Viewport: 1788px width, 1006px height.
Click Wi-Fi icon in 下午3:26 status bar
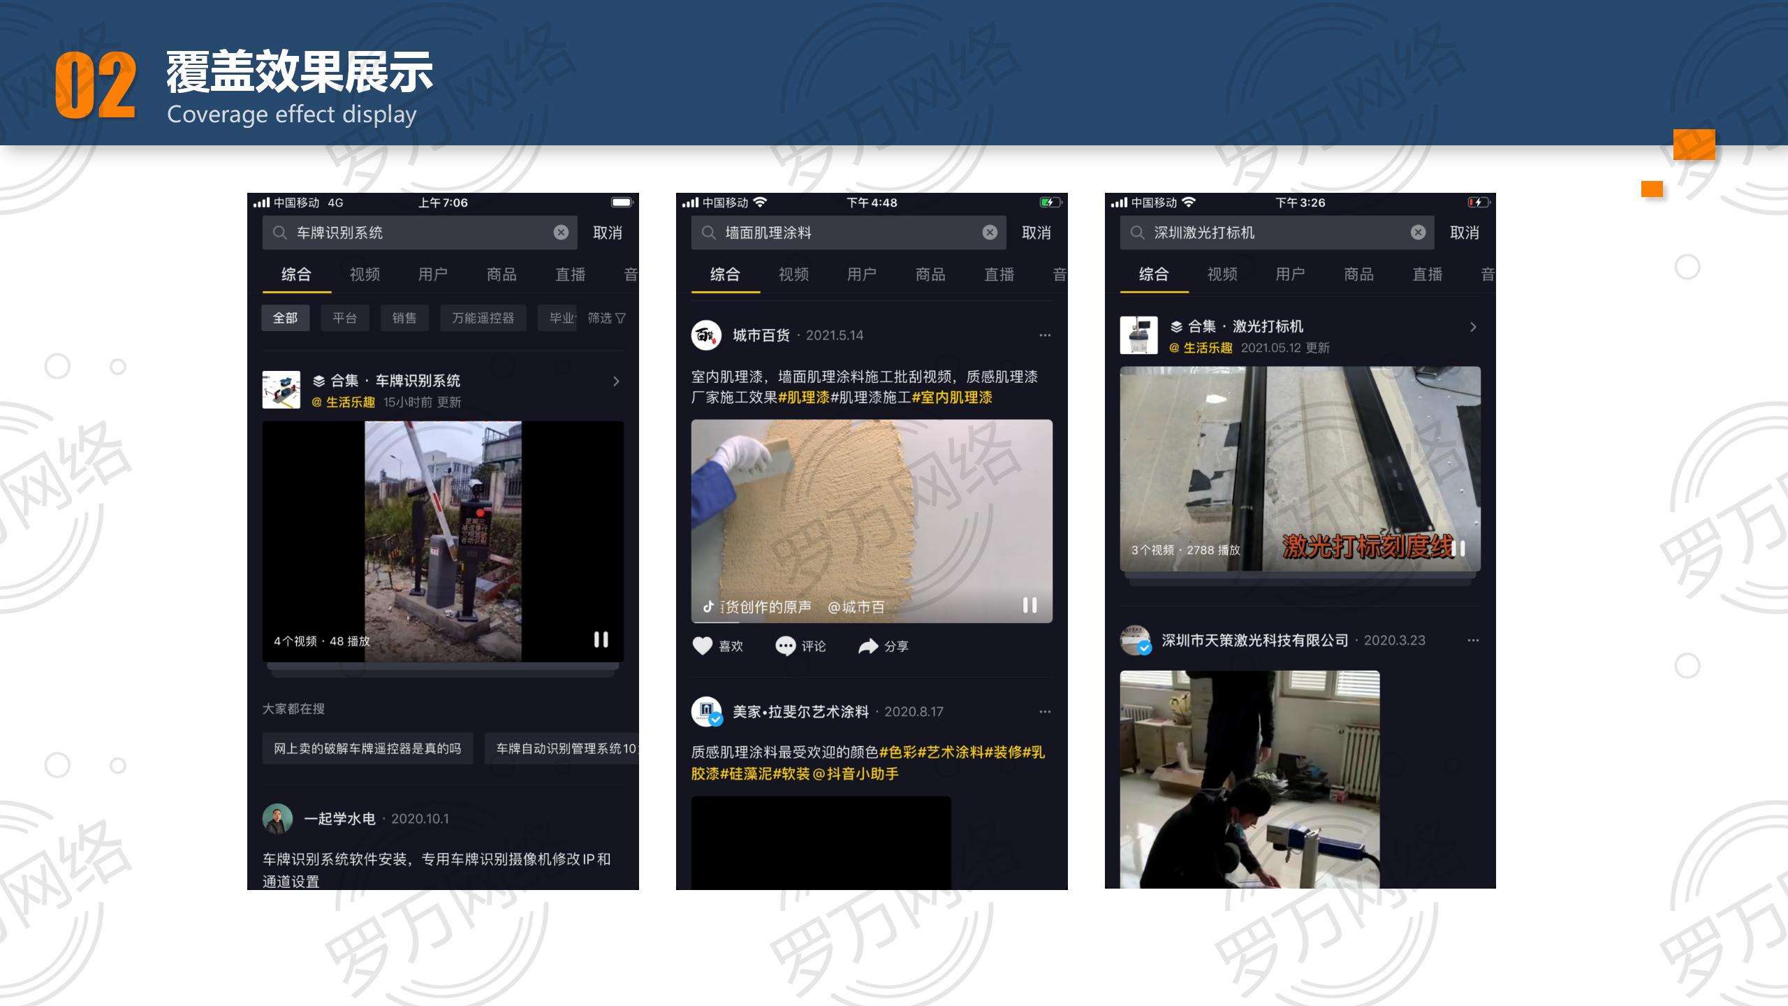(1189, 202)
